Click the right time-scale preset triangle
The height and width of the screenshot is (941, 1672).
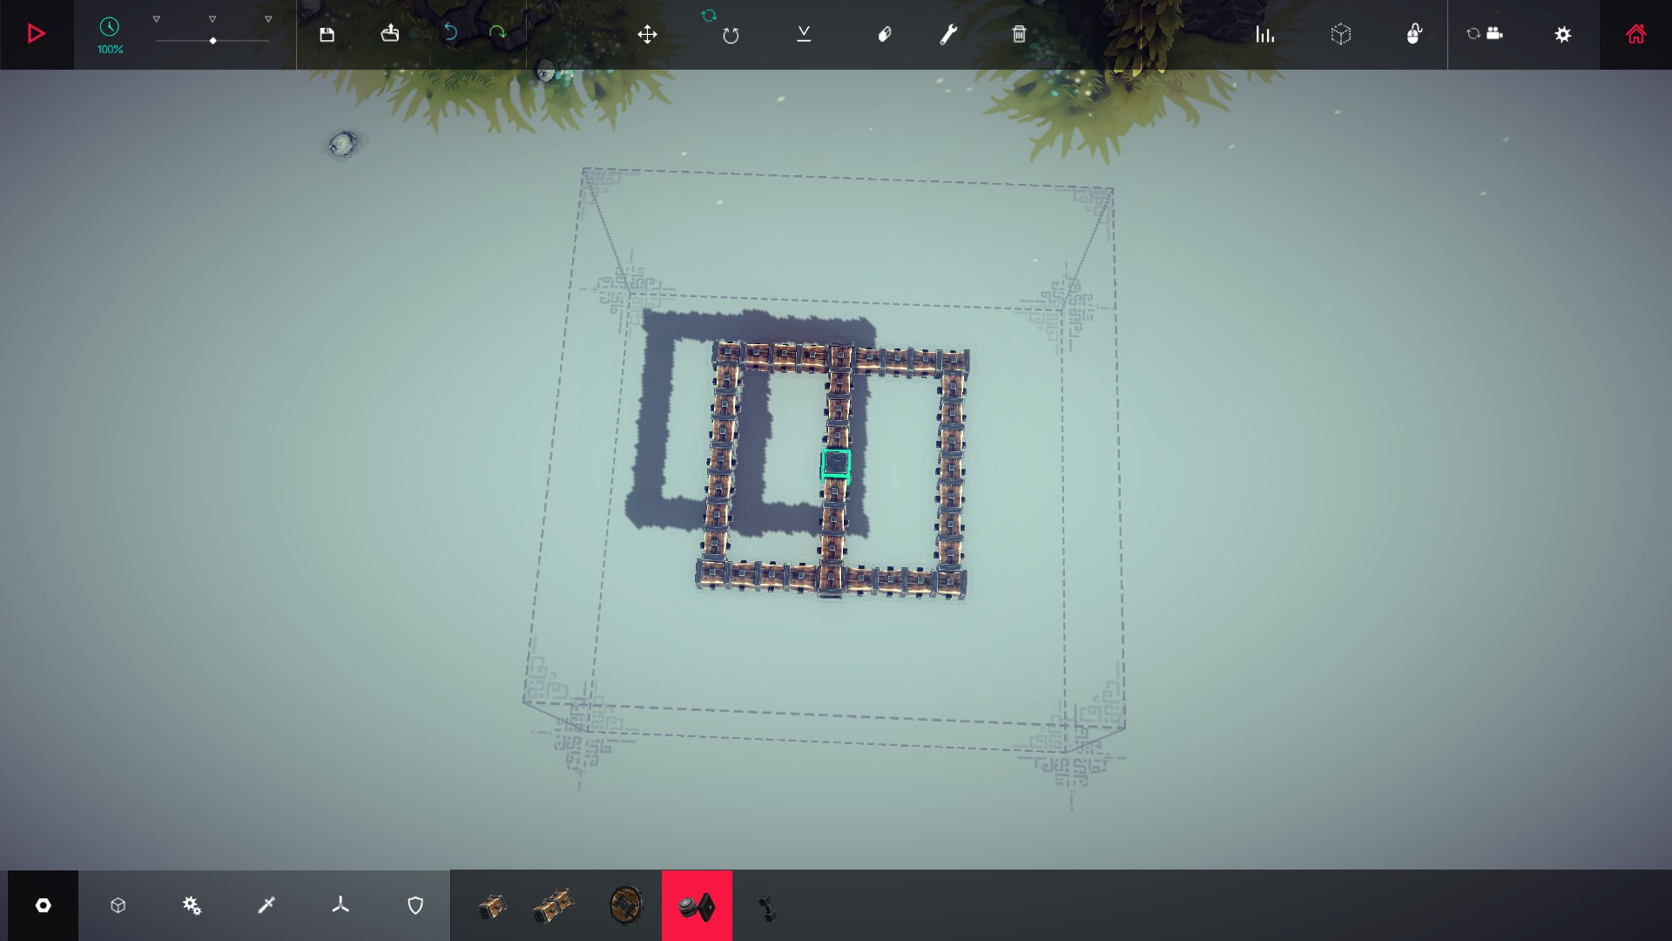tap(268, 19)
